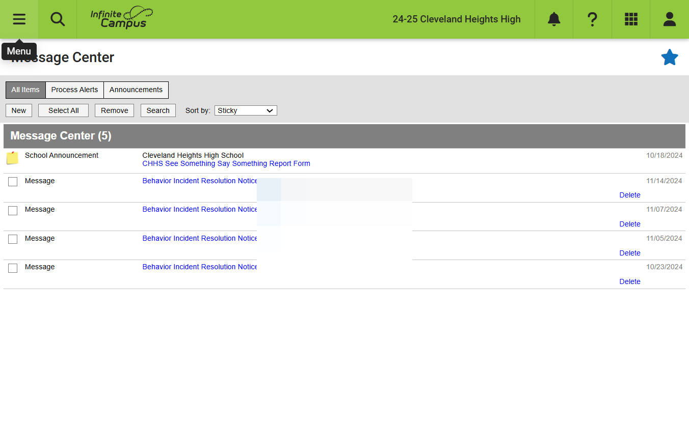
Task: Check the box for the 11/07/2024 message
Action: [x=13, y=210]
